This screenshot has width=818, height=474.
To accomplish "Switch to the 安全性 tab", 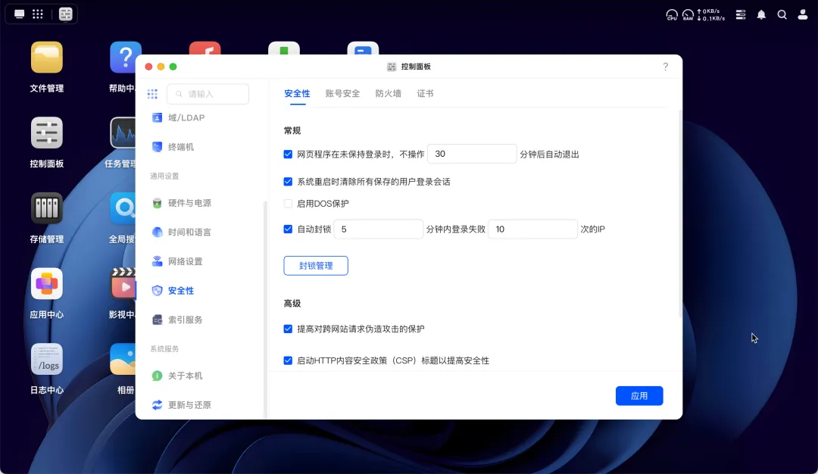I will pos(297,93).
